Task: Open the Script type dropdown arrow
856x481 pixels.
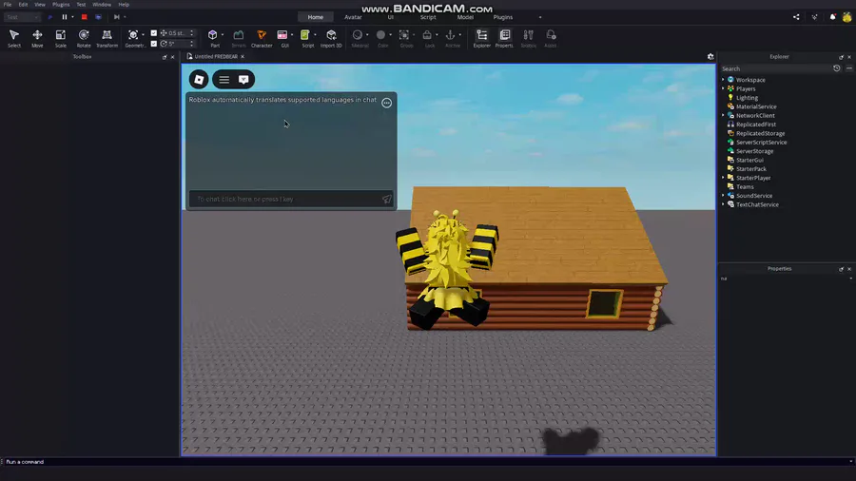Action: 315,35
